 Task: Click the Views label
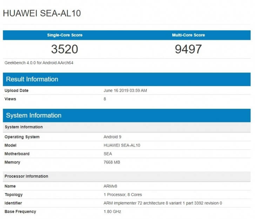tap(10, 99)
